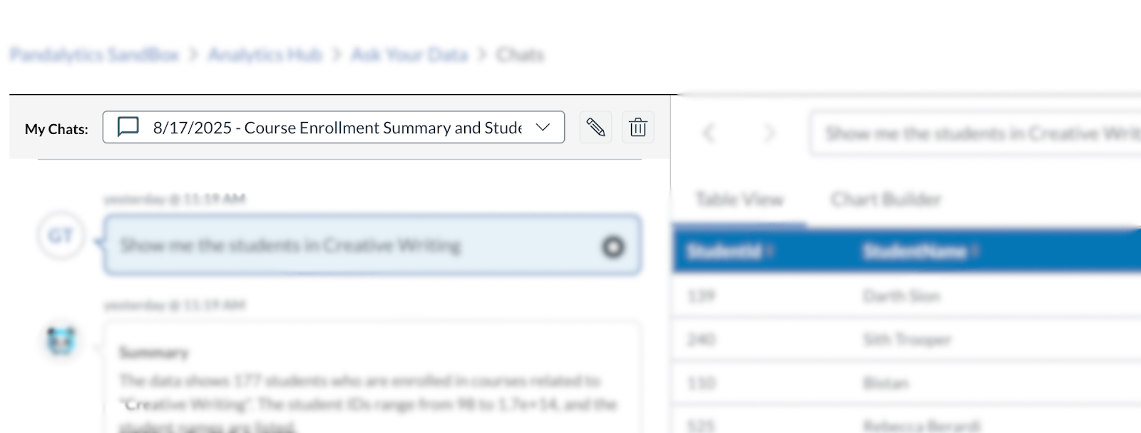Switch to the Table View tab

(738, 200)
